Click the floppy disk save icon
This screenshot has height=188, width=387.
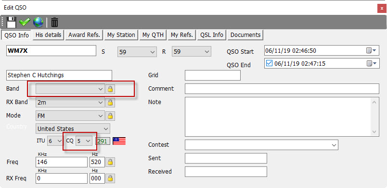click(x=11, y=23)
